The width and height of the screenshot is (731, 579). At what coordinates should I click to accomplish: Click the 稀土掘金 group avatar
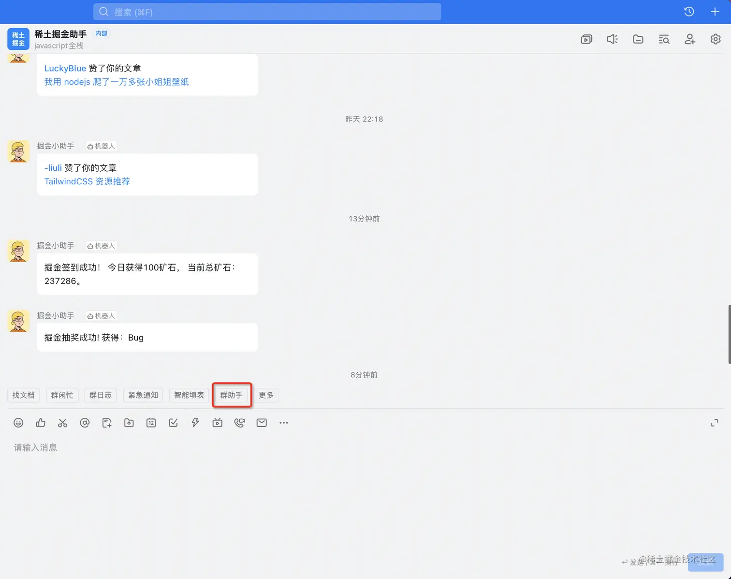pyautogui.click(x=18, y=39)
